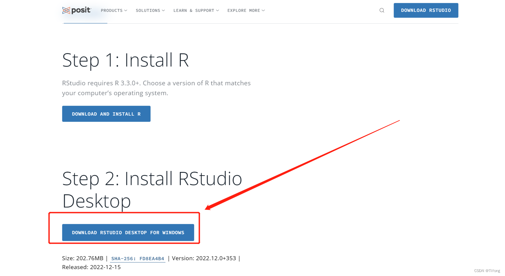Expand the PRODUCTS dropdown chevron

pos(126,10)
